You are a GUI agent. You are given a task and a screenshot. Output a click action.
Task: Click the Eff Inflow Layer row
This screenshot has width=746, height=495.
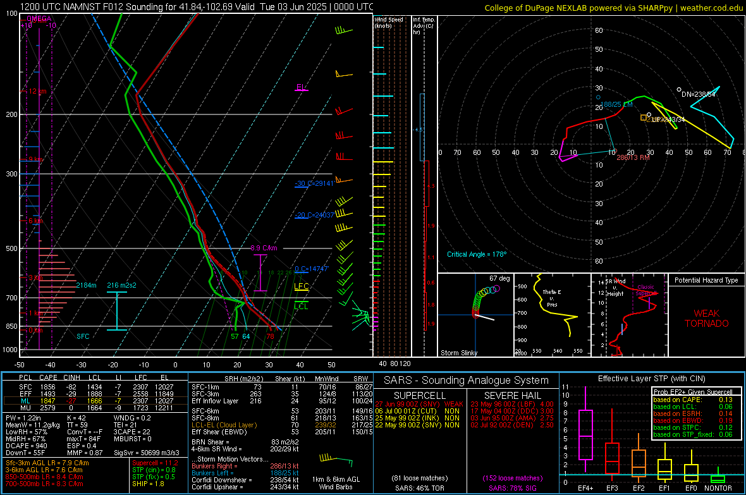(282, 401)
